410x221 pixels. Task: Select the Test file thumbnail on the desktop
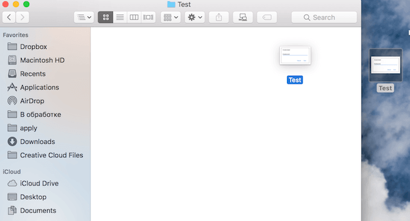point(386,65)
